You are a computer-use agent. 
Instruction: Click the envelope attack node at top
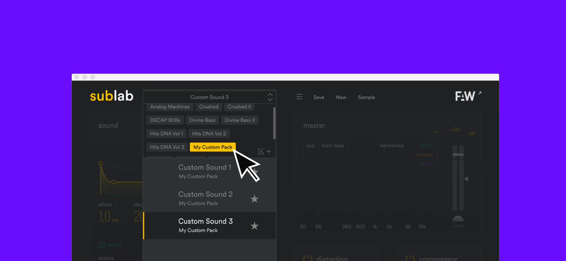pos(101,163)
